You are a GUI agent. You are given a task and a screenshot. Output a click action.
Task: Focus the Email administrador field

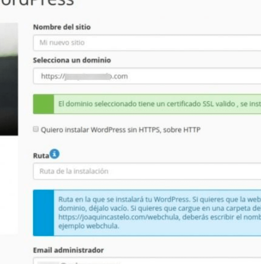(x=147, y=261)
